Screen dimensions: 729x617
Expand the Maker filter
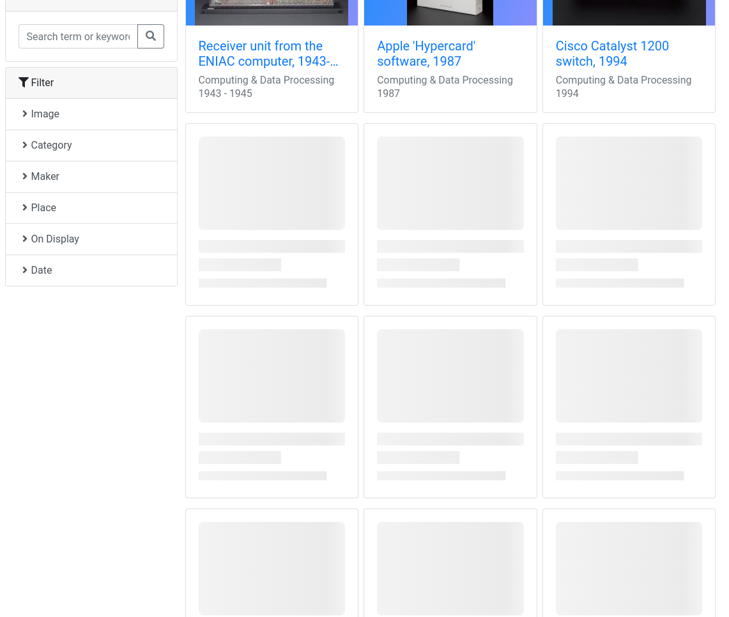(x=91, y=176)
